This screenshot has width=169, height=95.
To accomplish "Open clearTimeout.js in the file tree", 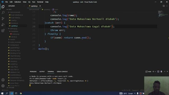I will click(15, 59).
